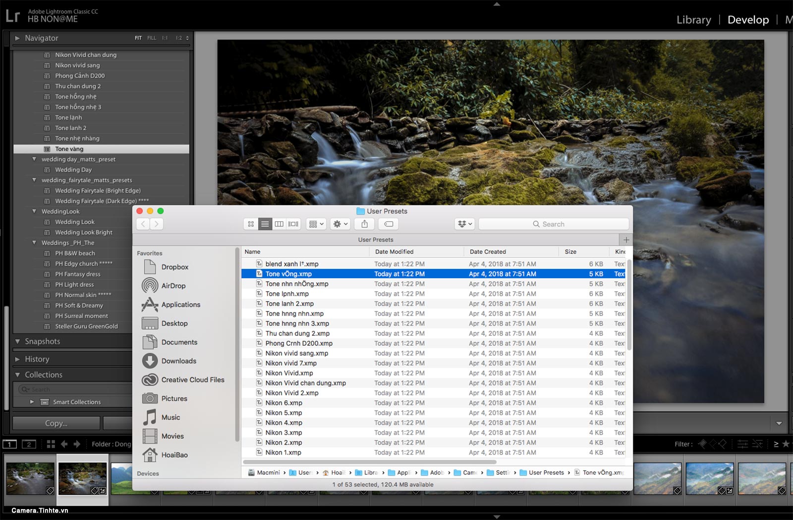Collapse the WeddingLook preset folder

point(34,211)
